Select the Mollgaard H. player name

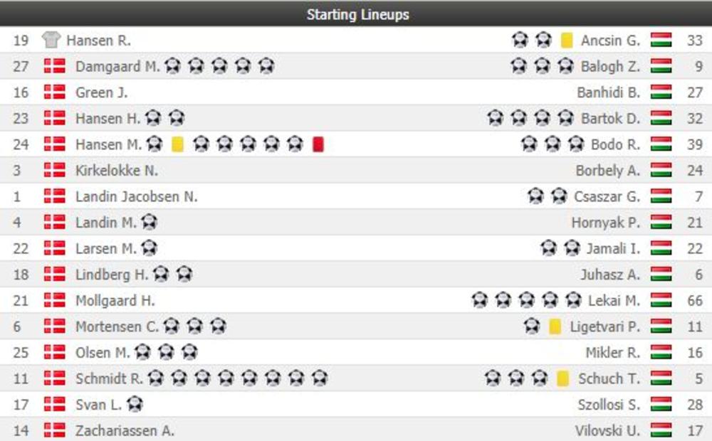(x=115, y=301)
